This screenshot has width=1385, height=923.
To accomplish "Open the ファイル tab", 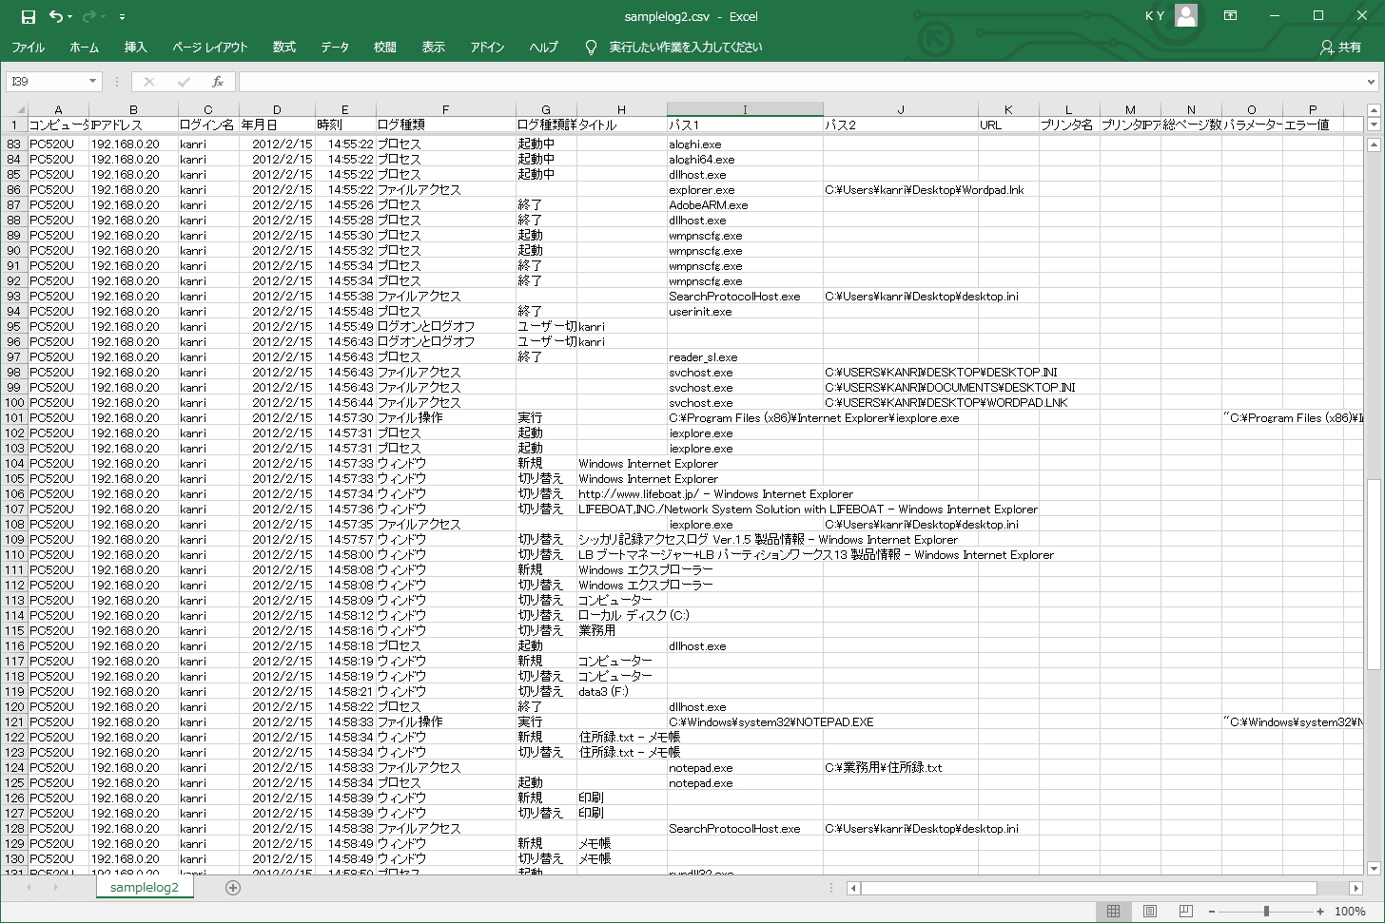I will pyautogui.click(x=28, y=48).
